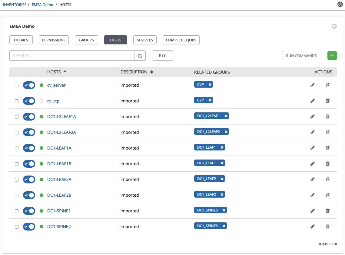Check the checkbox next to DC1-LEAF2A
Viewport: 345px width, 255px height.
[17, 179]
